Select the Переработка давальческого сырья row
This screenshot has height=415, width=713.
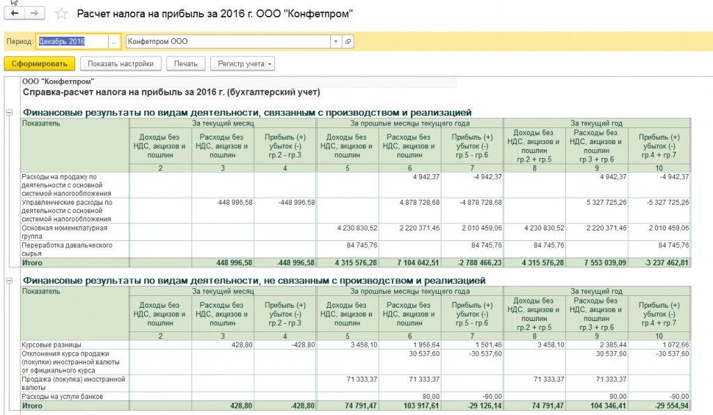click(x=356, y=249)
